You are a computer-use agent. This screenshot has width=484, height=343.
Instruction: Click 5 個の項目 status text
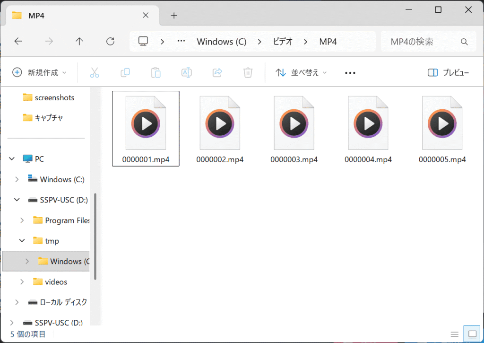pyautogui.click(x=28, y=334)
